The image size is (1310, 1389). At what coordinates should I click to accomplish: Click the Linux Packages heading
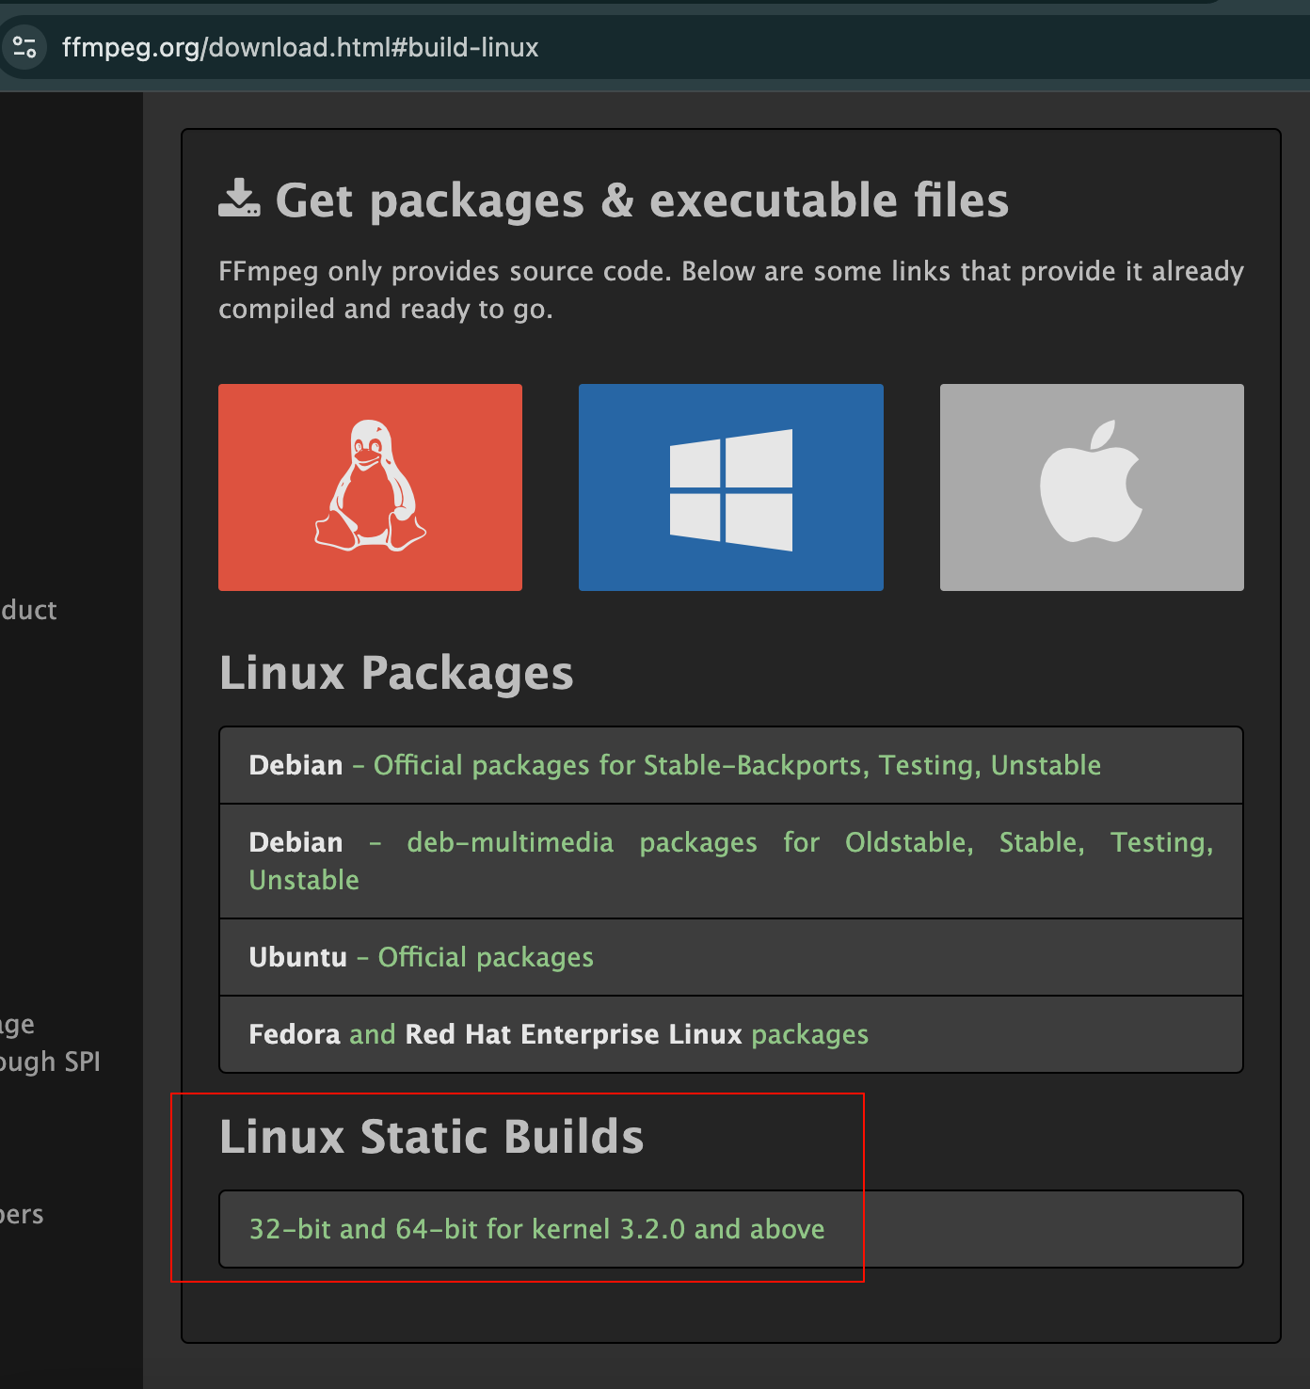coord(396,673)
